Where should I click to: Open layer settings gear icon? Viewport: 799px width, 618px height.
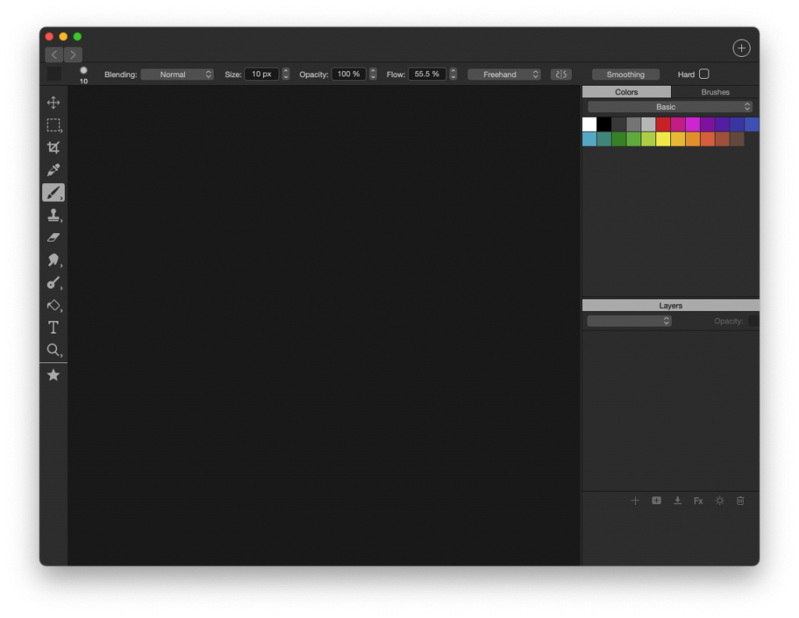coord(719,501)
